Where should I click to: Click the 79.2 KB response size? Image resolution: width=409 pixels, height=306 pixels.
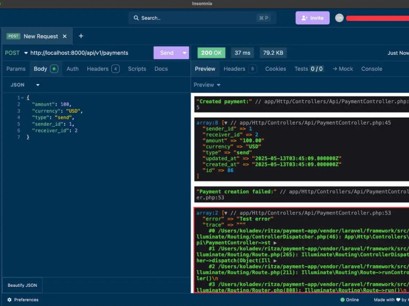point(273,53)
